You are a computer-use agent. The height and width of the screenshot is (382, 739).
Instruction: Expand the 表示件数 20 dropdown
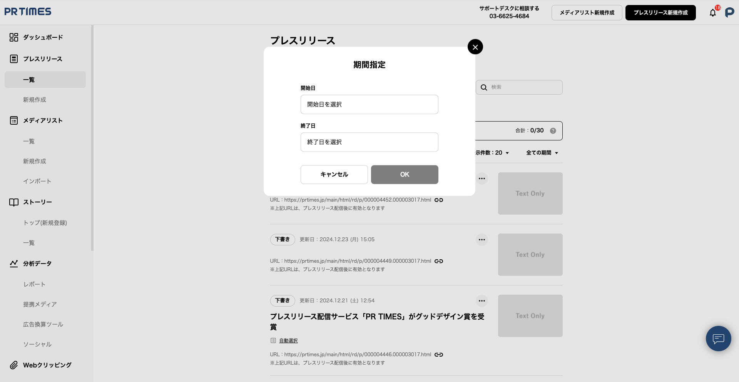click(492, 153)
